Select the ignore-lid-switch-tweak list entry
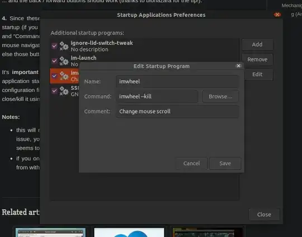Viewport: 302px width, 237px height. [x=144, y=46]
